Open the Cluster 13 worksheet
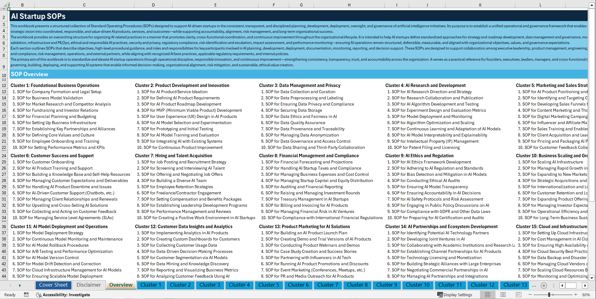Image resolution: width=596 pixels, height=299 pixels. pos(514,285)
